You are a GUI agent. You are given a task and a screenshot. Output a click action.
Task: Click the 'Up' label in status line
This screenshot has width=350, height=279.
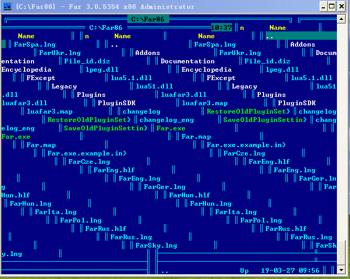[244, 271]
